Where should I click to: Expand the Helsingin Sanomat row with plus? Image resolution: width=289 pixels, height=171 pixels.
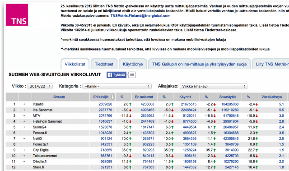coord(24,121)
